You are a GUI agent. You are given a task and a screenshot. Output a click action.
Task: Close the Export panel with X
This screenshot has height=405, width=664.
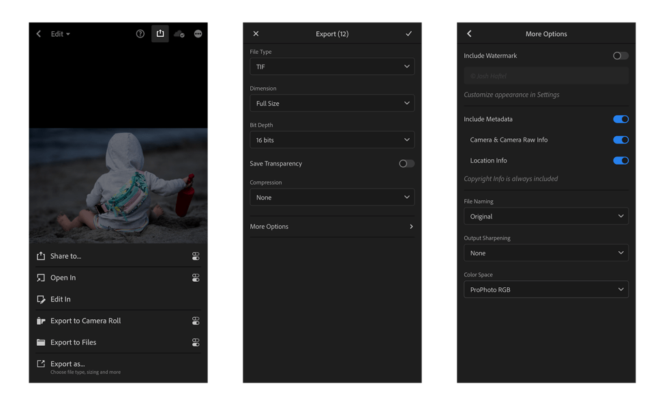tap(256, 34)
